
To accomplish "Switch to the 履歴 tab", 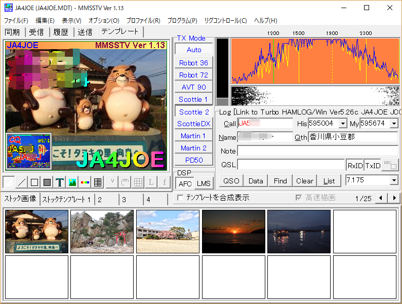I will [x=61, y=32].
